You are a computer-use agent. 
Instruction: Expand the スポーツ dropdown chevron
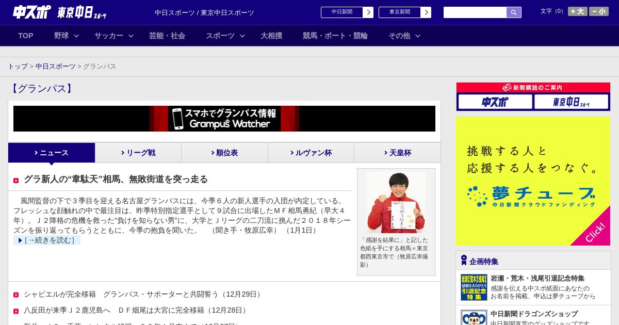click(242, 36)
